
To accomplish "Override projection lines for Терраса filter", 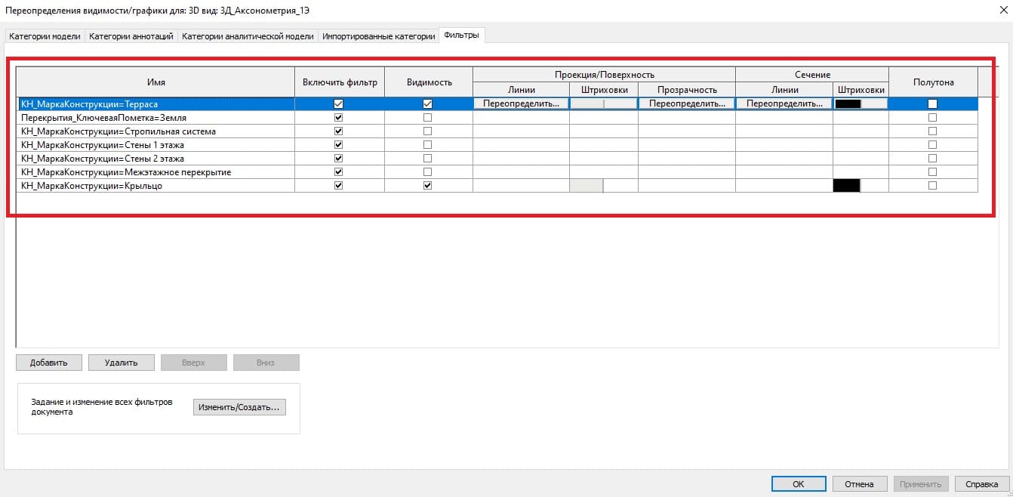I will (x=521, y=104).
